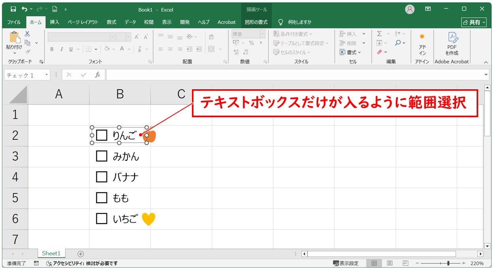Switch to the 挿入 tab
The width and height of the screenshot is (494, 270).
[x=54, y=22]
